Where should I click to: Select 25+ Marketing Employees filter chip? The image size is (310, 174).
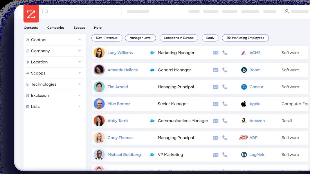tap(245, 38)
